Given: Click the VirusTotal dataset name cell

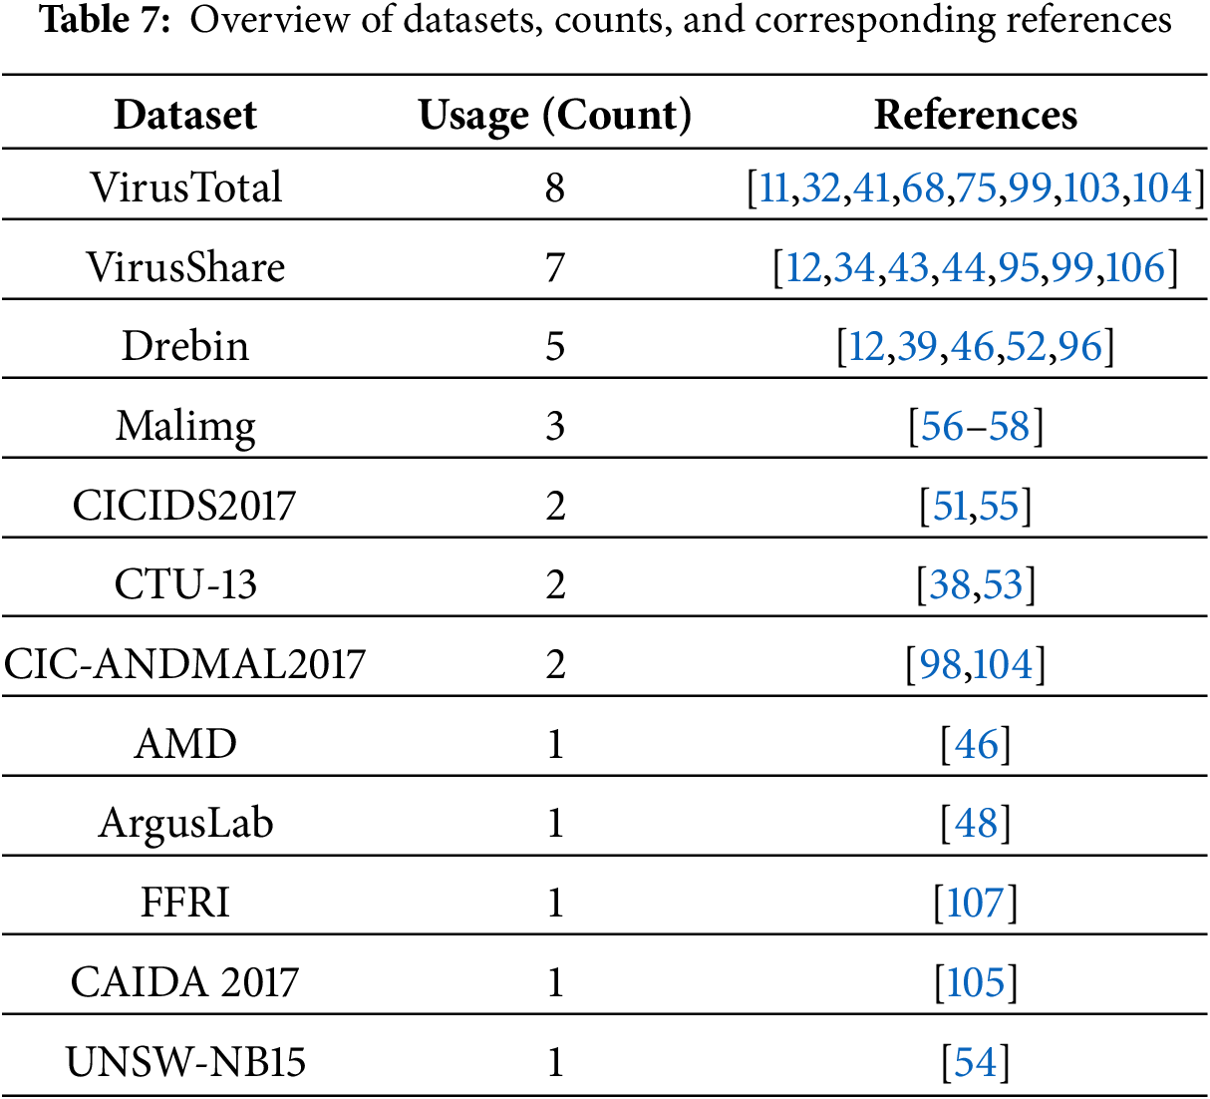Looking at the screenshot, I should point(185,187).
